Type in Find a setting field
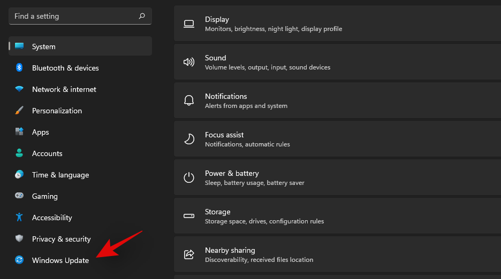The image size is (501, 279). point(75,16)
